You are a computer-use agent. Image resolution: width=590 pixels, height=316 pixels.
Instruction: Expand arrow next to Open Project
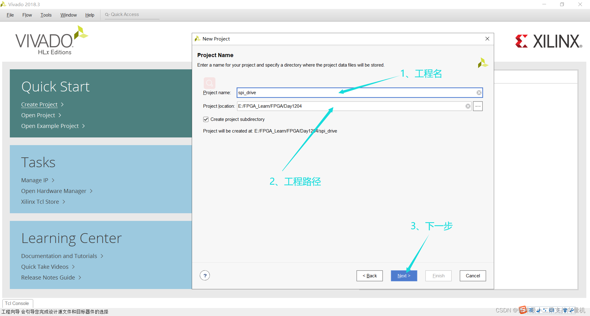tap(60, 115)
